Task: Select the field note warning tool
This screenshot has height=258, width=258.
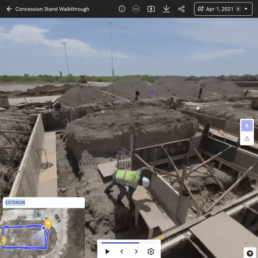Action: click(247, 138)
